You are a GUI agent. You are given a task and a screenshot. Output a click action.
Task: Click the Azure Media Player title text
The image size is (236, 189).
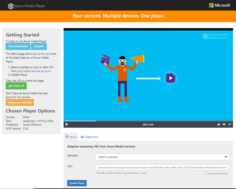30,6
